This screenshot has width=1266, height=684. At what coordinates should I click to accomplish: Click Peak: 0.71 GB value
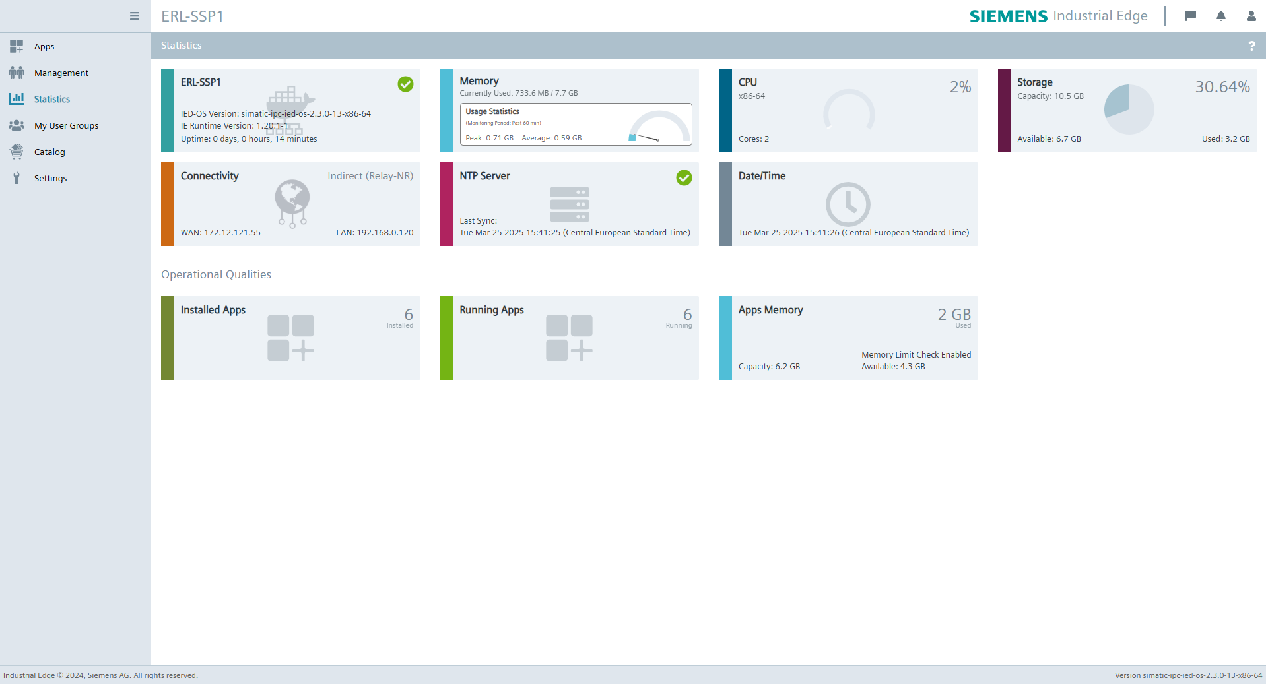point(489,138)
